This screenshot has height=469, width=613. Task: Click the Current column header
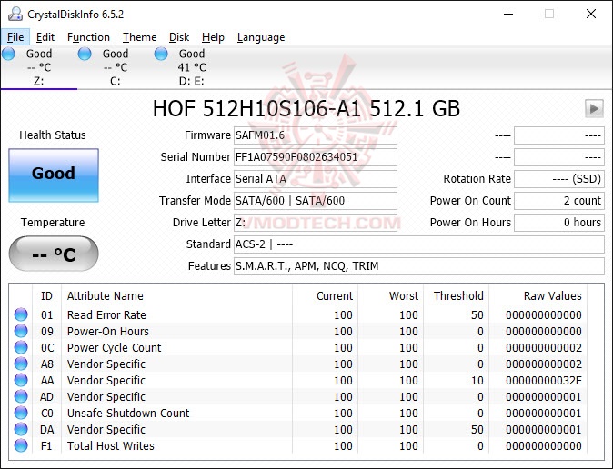[325, 296]
